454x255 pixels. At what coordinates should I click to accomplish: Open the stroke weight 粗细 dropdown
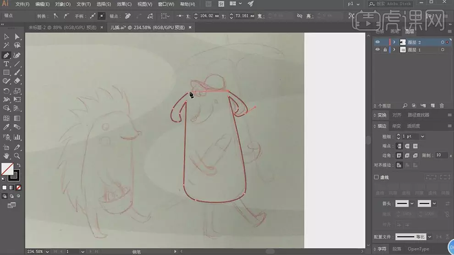click(422, 136)
